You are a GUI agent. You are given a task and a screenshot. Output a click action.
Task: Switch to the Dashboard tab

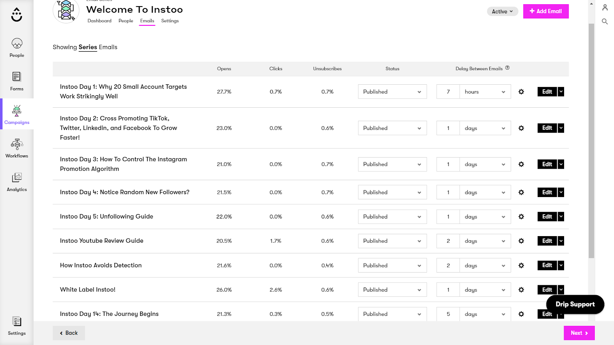pyautogui.click(x=99, y=21)
